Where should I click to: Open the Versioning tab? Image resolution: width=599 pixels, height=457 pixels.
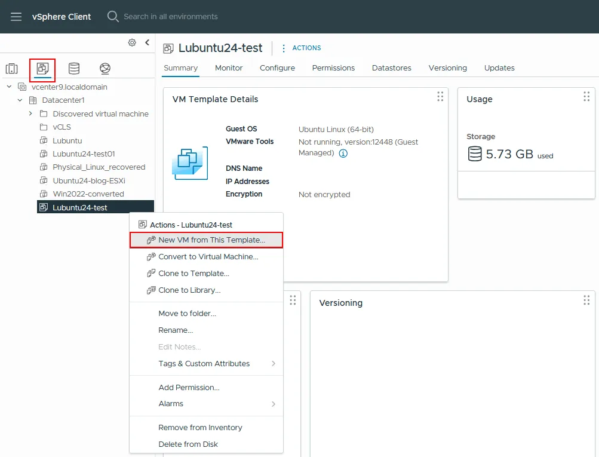click(448, 68)
